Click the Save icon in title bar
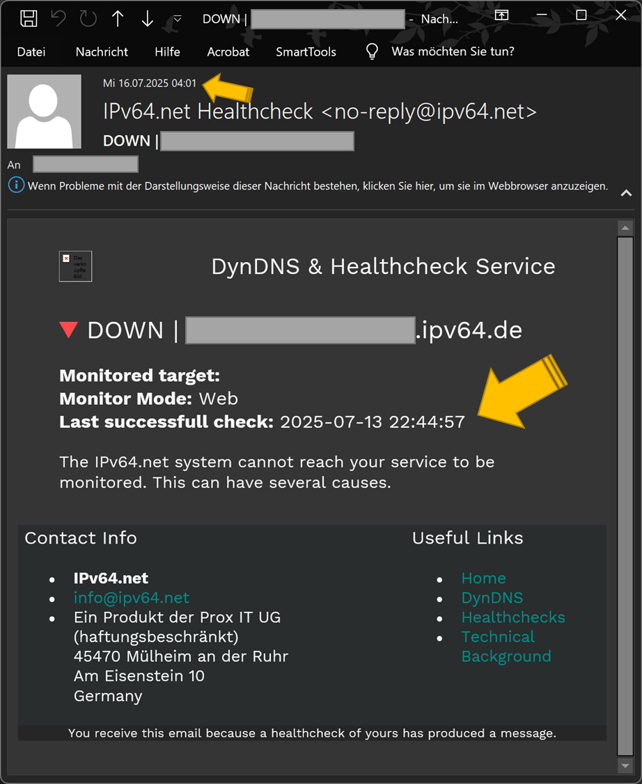Image resolution: width=642 pixels, height=784 pixels. (29, 19)
